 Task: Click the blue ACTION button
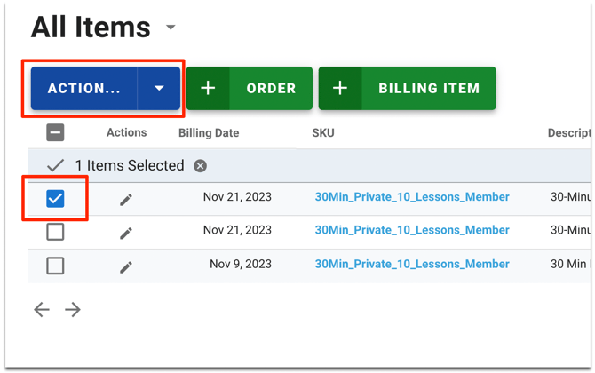click(x=83, y=89)
